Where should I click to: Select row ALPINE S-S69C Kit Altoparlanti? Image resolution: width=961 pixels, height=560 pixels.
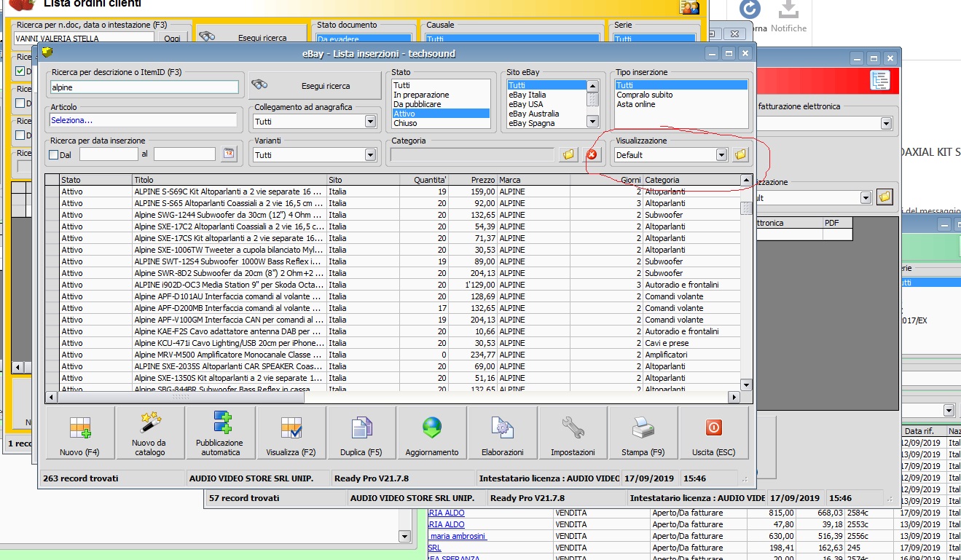(393, 192)
